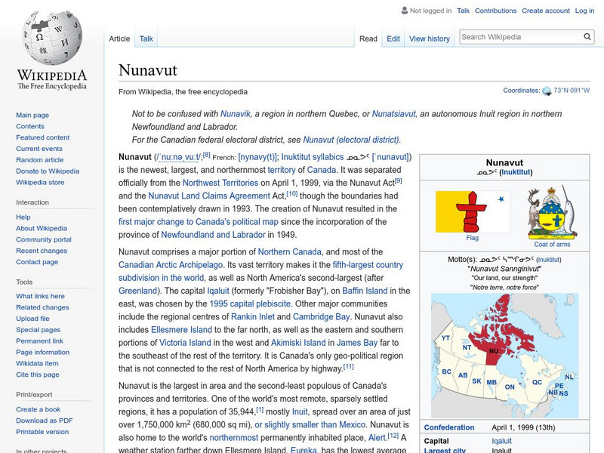Switch to the Article tab

(119, 39)
